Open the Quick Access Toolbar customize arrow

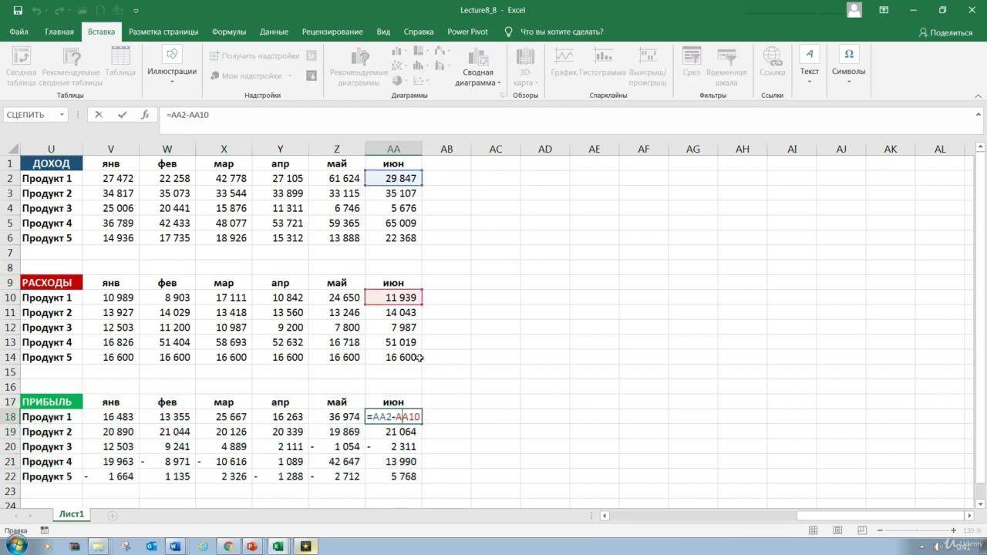[136, 11]
